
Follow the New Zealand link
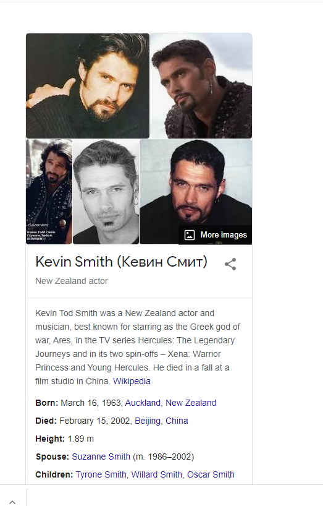pyautogui.click(x=191, y=403)
